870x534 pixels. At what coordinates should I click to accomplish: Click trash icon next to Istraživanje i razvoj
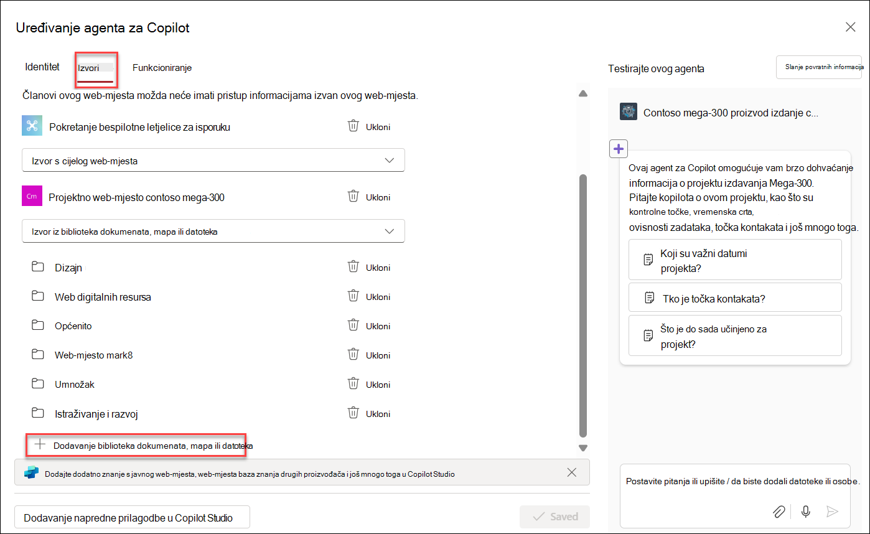pyautogui.click(x=353, y=413)
